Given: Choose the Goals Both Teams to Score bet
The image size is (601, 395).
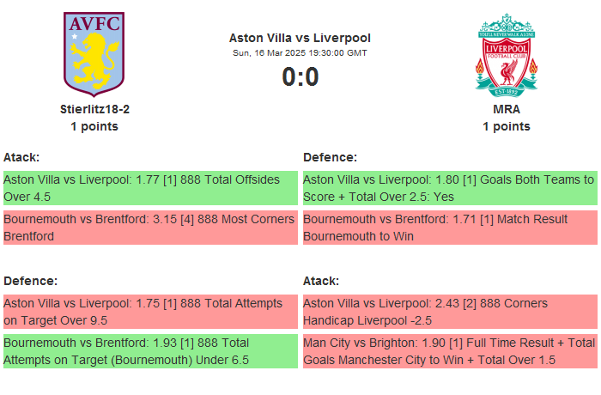Looking at the screenshot, I should tap(449, 188).
